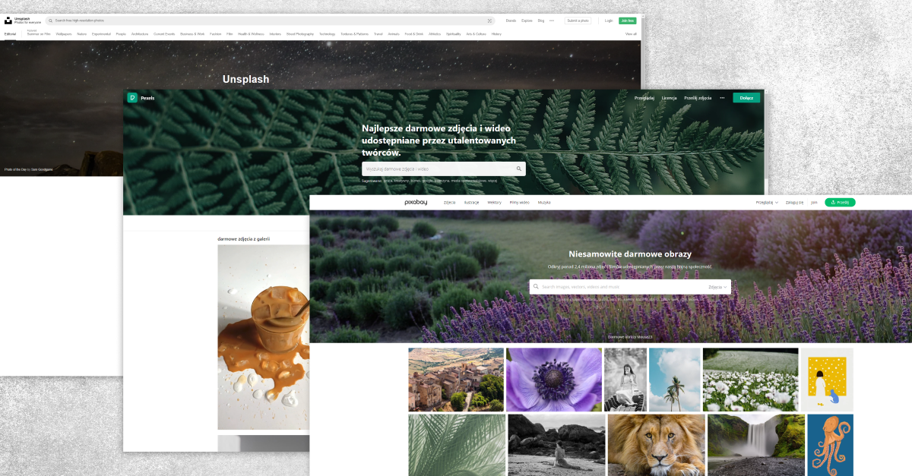The width and height of the screenshot is (912, 476).
Task: Expand the Zdjęcia type dropdown in Pixabay search
Action: click(718, 287)
